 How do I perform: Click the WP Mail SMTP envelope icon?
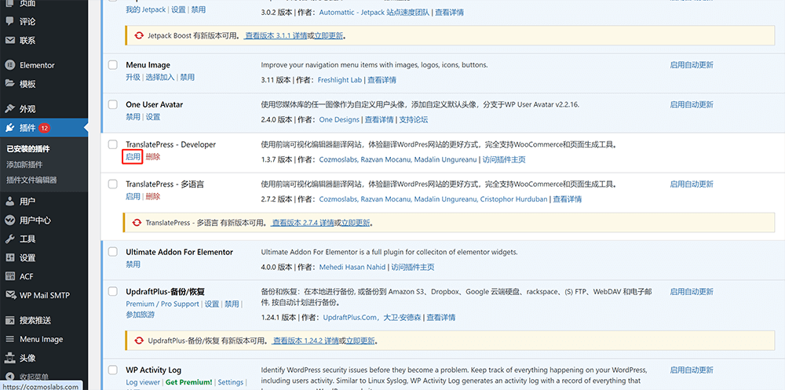(9, 295)
